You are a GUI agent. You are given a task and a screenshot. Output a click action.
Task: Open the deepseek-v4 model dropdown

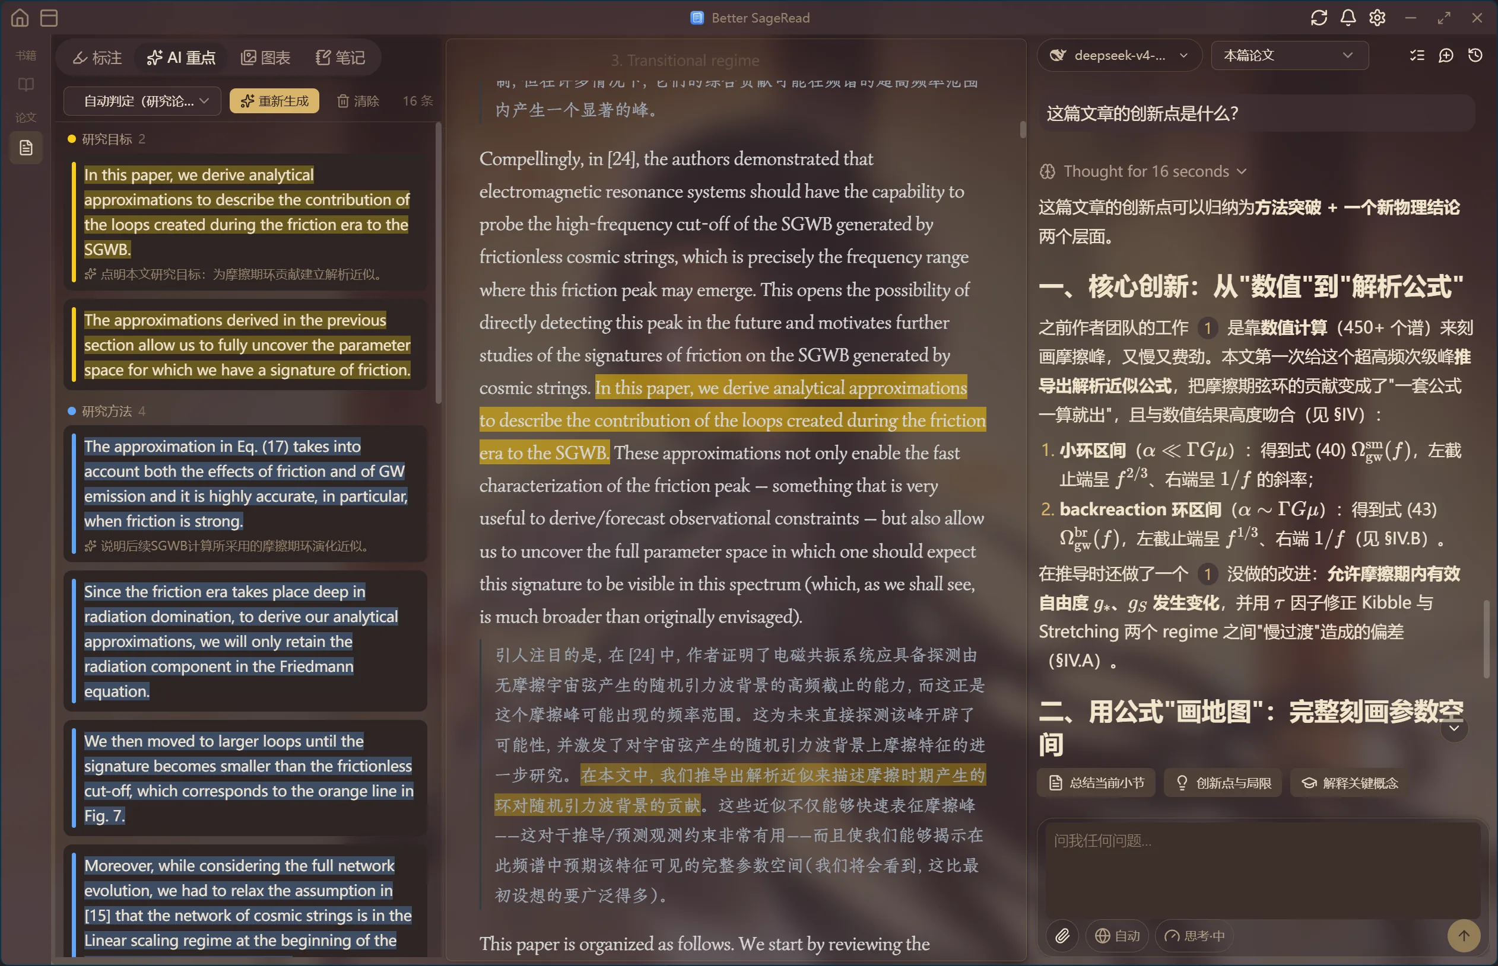(x=1119, y=56)
